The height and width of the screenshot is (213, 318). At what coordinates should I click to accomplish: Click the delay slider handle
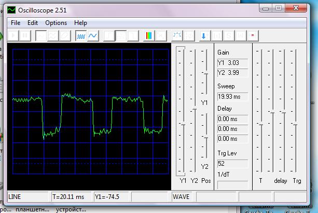coord(284,111)
